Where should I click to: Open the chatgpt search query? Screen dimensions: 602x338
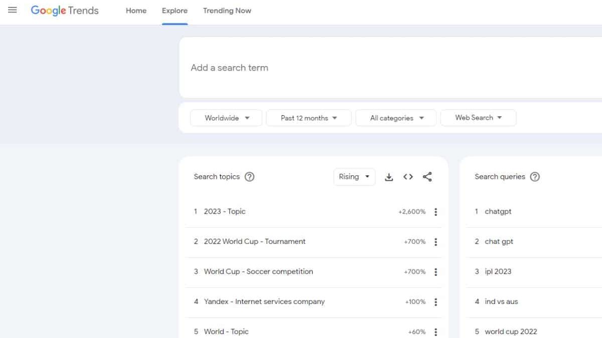point(498,211)
